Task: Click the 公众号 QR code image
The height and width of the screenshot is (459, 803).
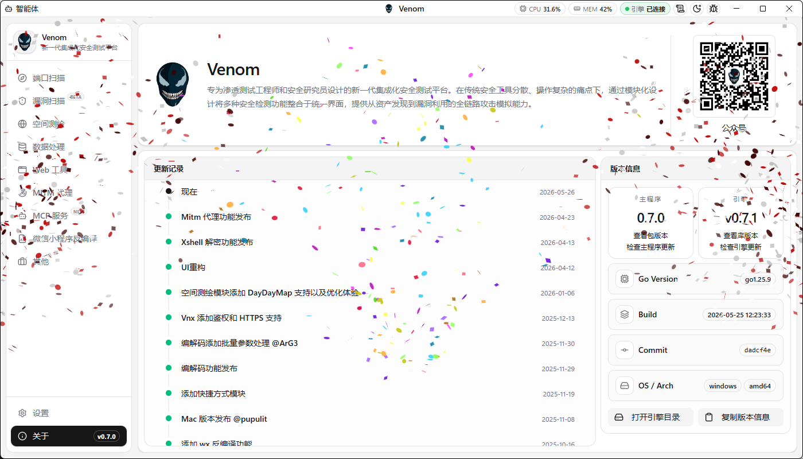Action: point(734,76)
